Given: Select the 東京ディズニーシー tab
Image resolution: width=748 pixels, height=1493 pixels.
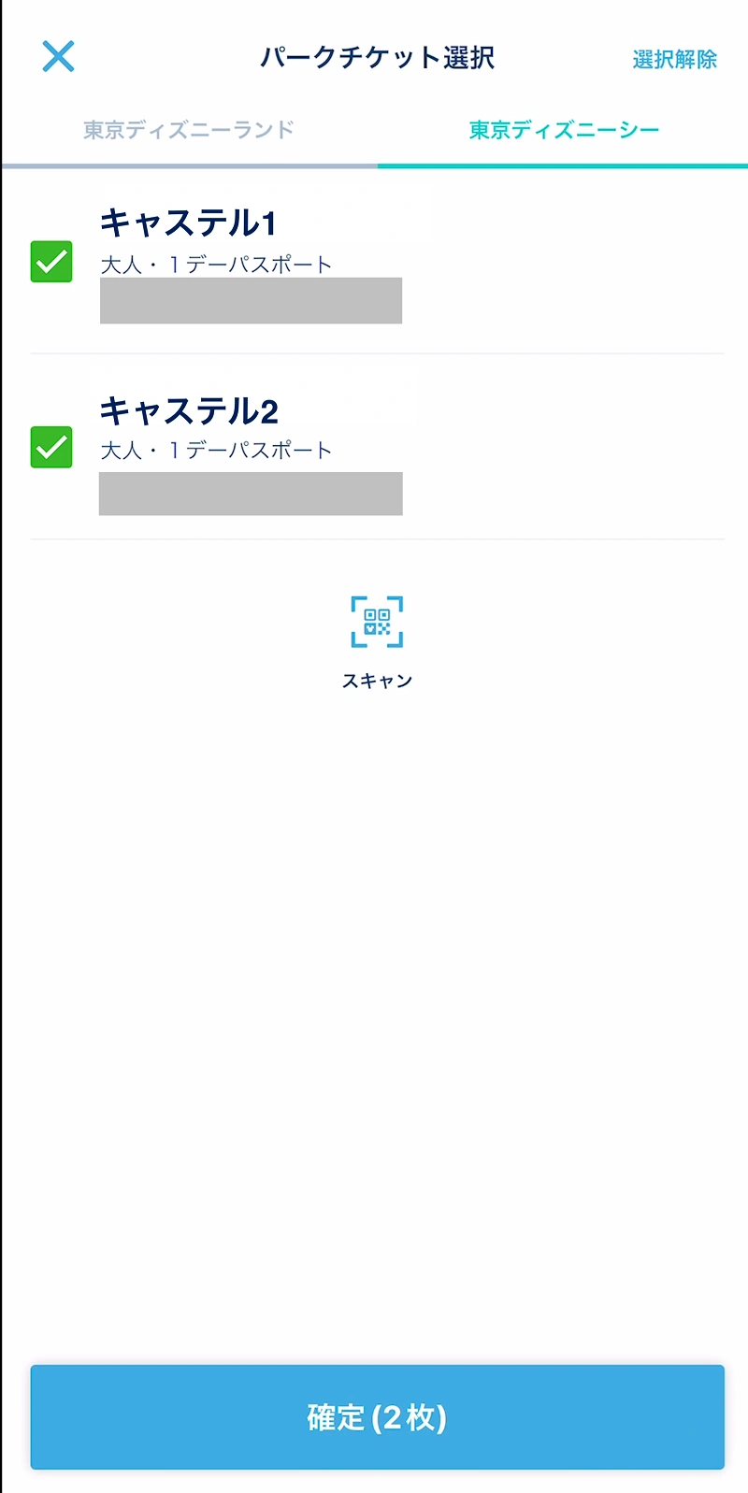Looking at the screenshot, I should click(564, 130).
